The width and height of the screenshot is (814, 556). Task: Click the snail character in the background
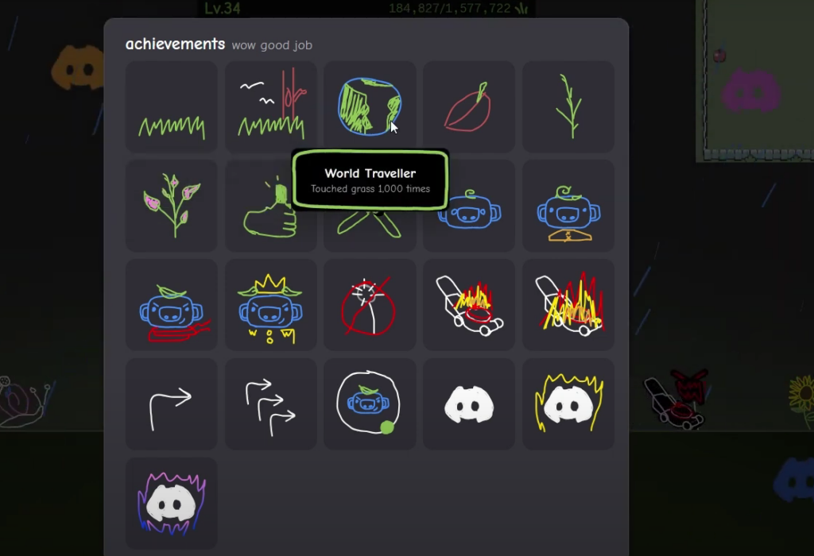pos(26,402)
